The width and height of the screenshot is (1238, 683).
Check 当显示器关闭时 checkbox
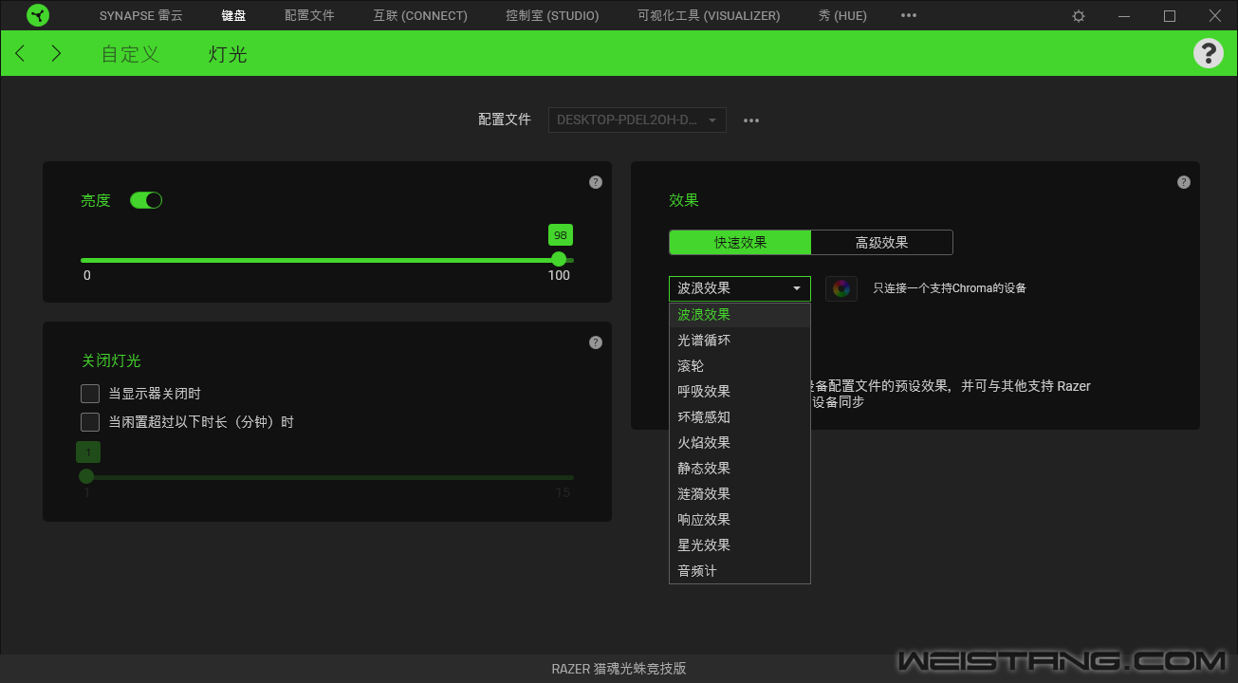click(90, 394)
